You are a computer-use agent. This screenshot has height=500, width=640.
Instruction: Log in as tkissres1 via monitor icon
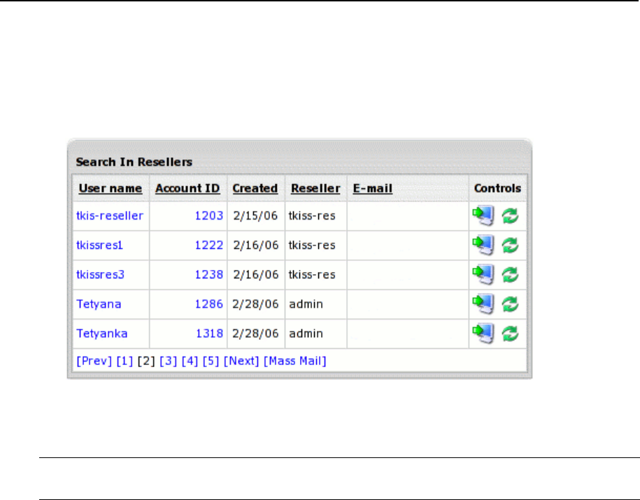pos(483,245)
